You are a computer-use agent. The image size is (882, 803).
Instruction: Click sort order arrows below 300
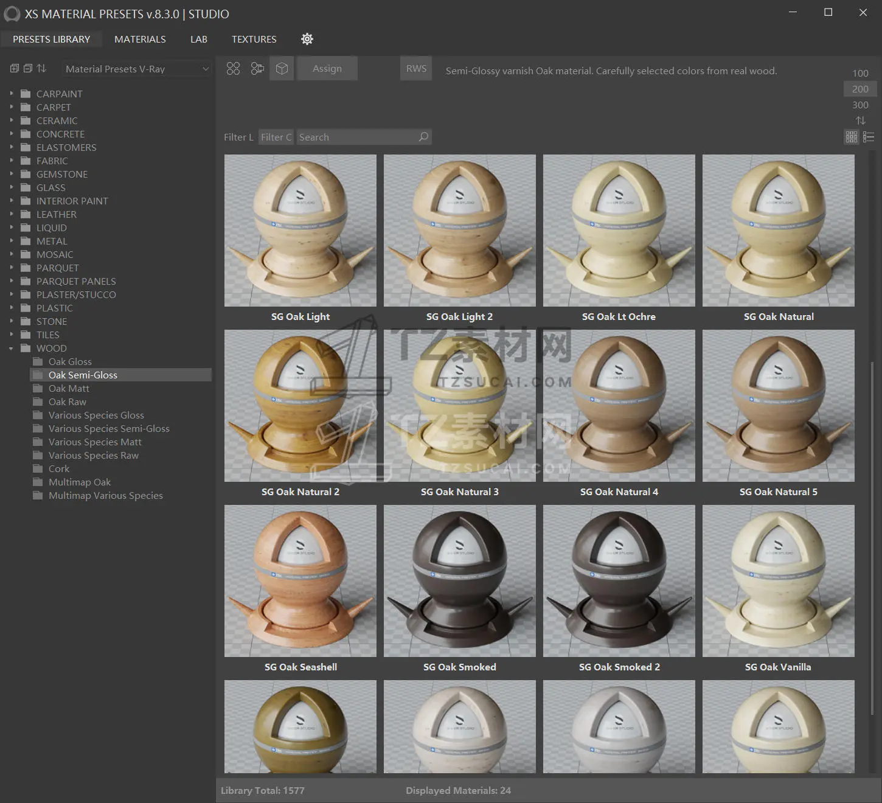pyautogui.click(x=860, y=120)
